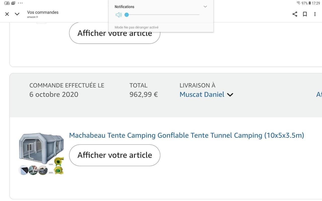
Task: Minimize tab using the down chevron
Action: click(x=17, y=14)
